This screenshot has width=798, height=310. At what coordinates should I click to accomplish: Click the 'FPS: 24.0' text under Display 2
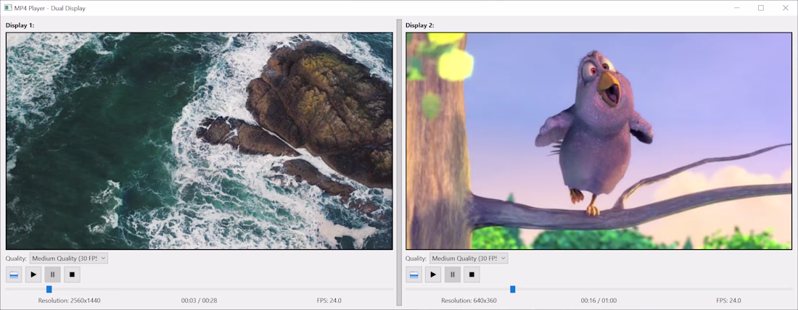[729, 301]
